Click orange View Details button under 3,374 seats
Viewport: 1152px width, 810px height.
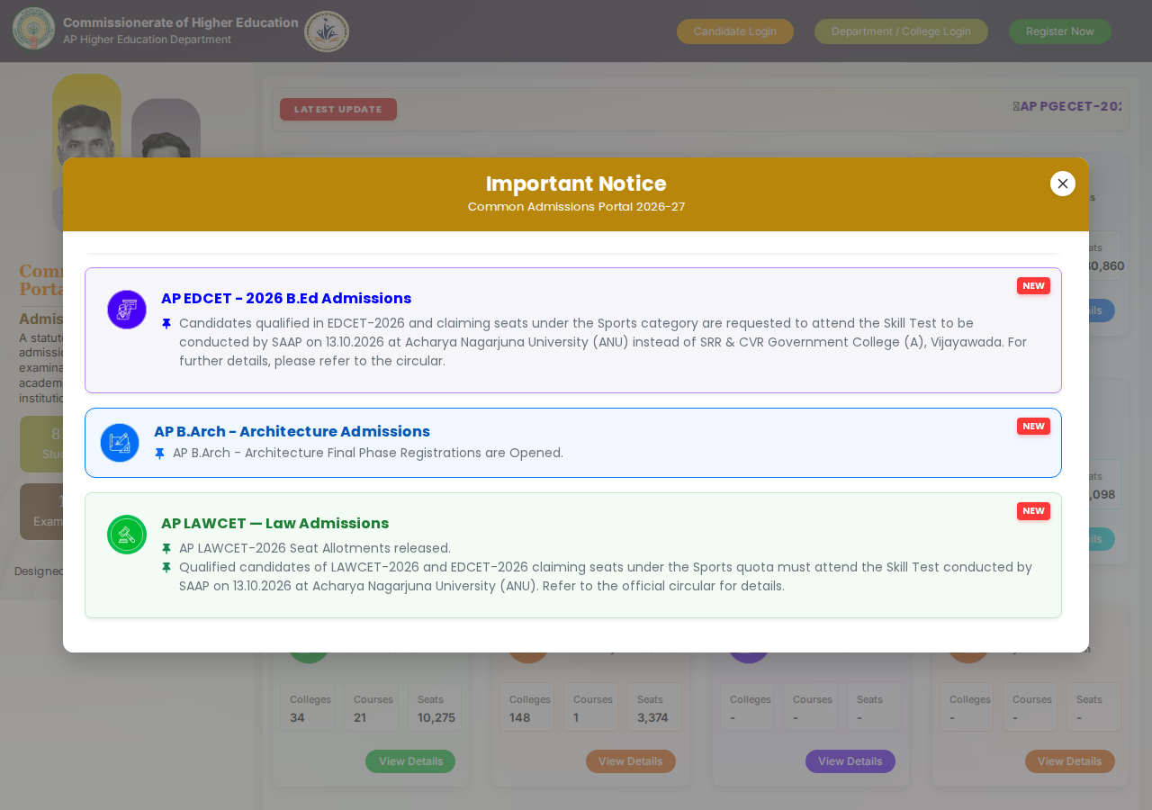click(x=630, y=761)
